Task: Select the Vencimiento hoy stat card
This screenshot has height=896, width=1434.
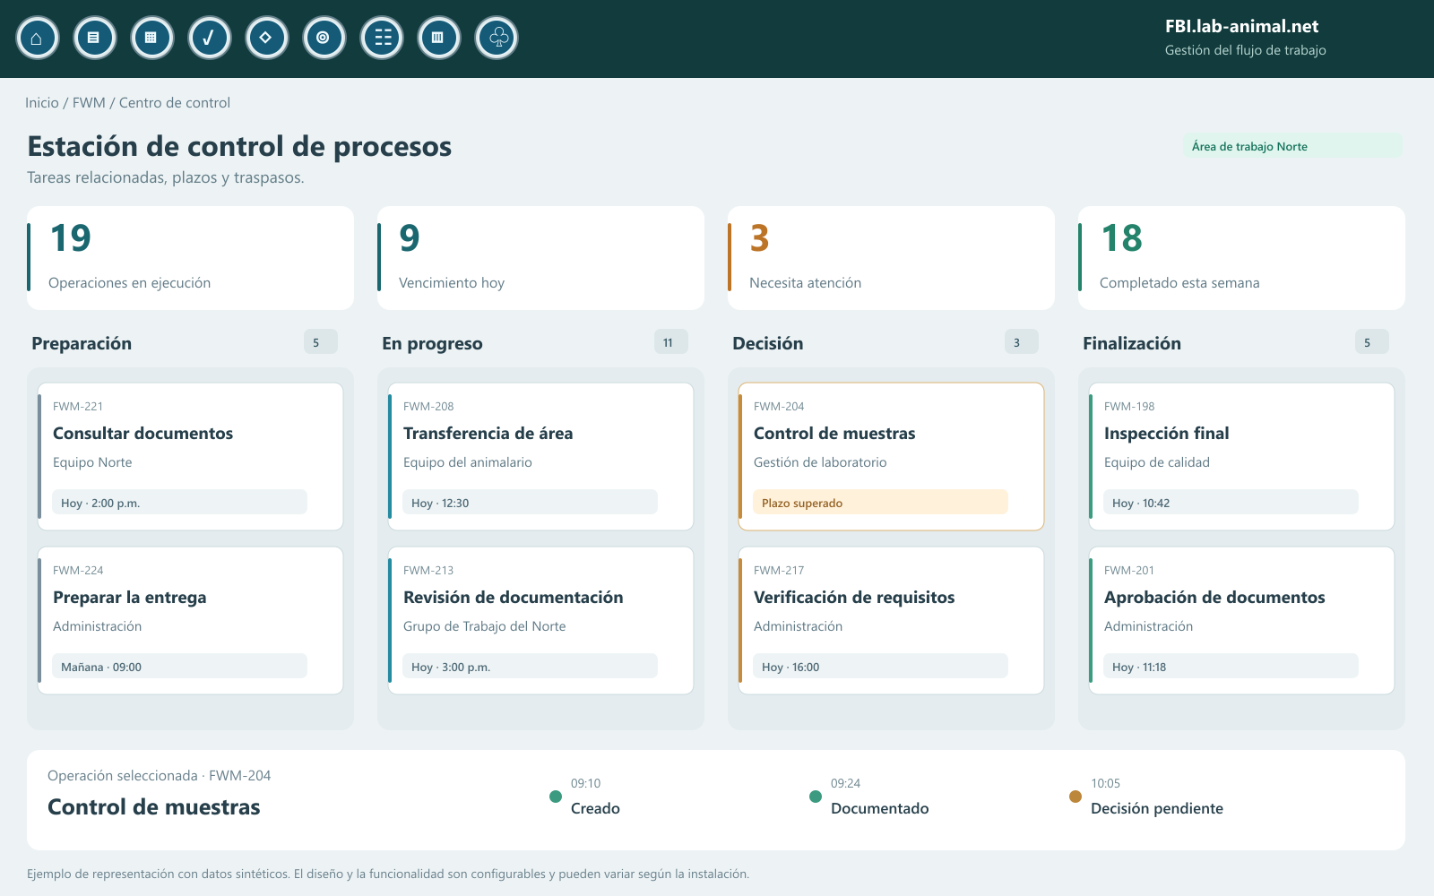Action: [540, 258]
